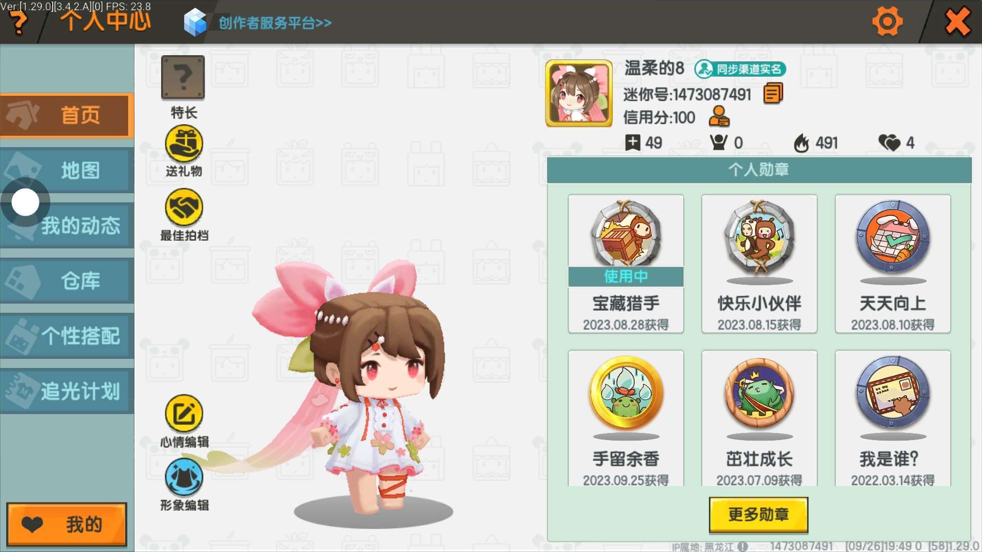Screen dimensions: 982x552
Task: Switch to the 地图 tab
Action: pyautogui.click(x=67, y=170)
